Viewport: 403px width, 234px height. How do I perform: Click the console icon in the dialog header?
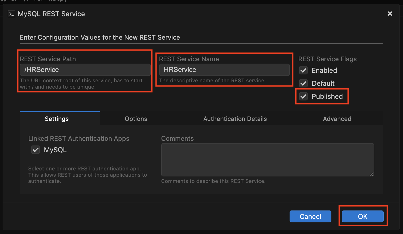(11, 14)
